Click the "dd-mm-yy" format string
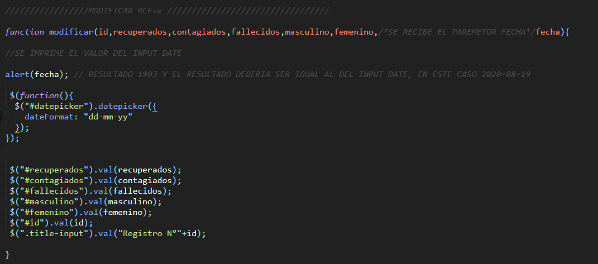 [108, 117]
